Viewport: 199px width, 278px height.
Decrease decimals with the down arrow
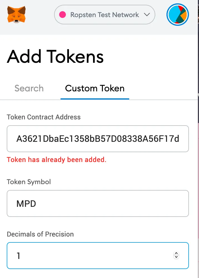pyautogui.click(x=176, y=257)
